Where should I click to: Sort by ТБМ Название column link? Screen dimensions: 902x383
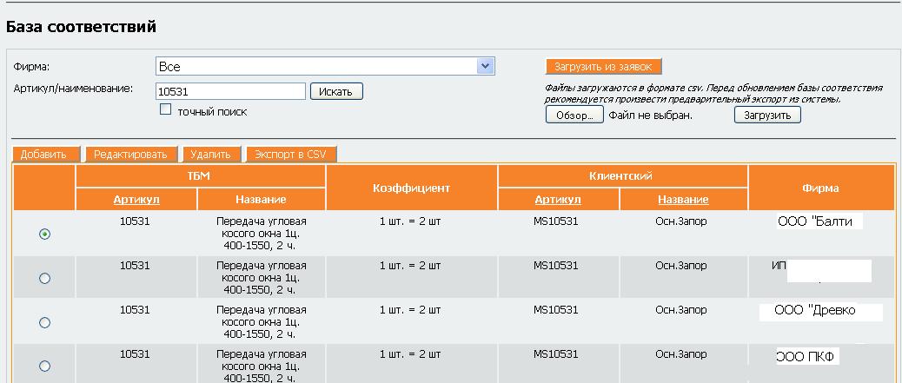coord(262,200)
